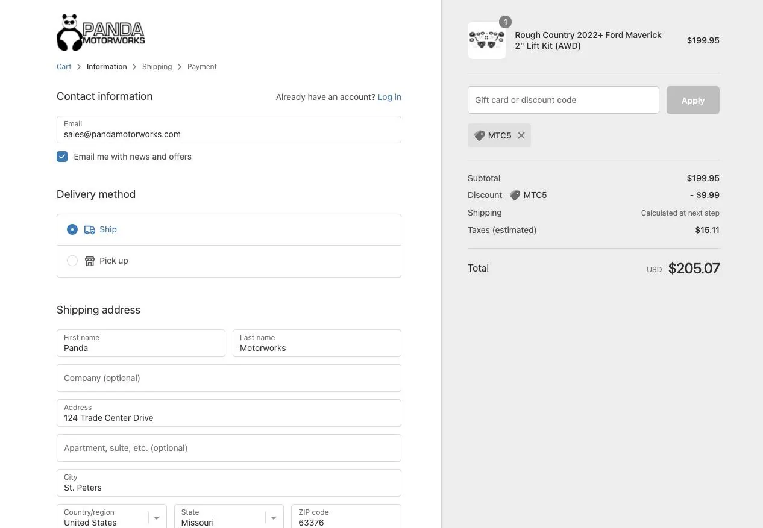Click the item quantity badge on product
The height and width of the screenshot is (528, 763).
point(505,22)
